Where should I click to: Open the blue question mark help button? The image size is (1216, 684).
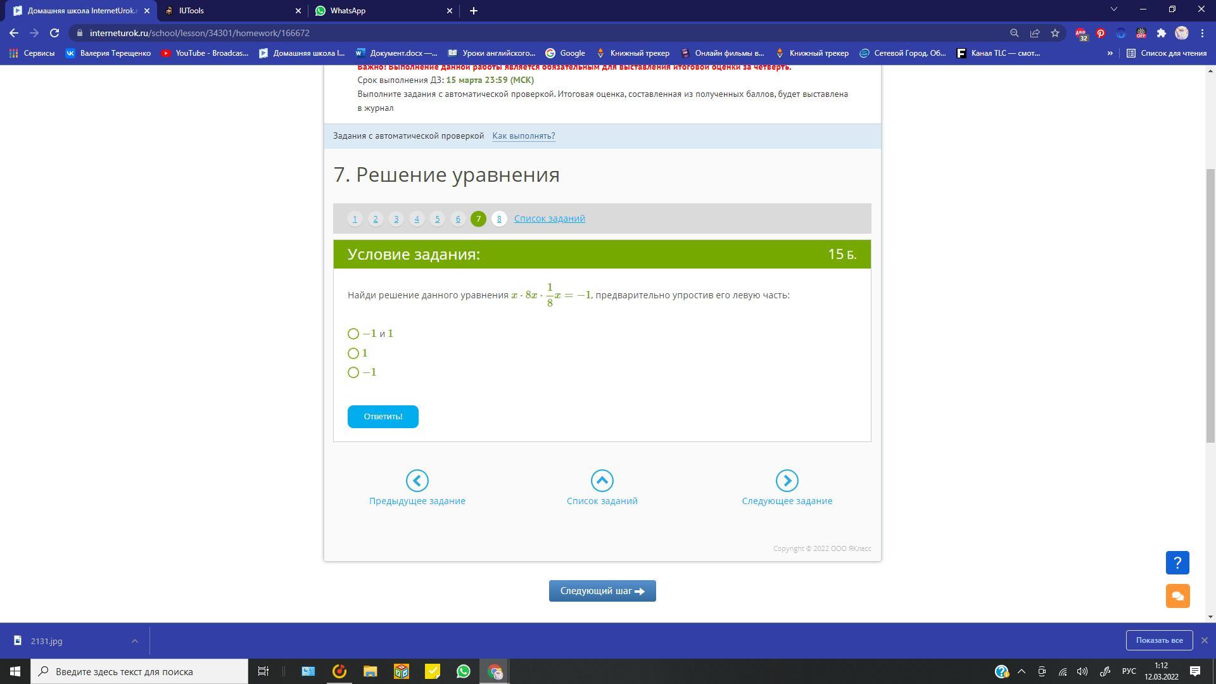1177,562
